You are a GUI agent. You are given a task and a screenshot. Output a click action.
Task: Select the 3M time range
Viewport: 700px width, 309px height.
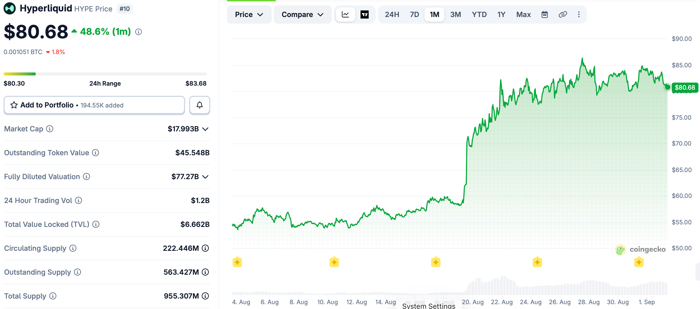pyautogui.click(x=455, y=14)
